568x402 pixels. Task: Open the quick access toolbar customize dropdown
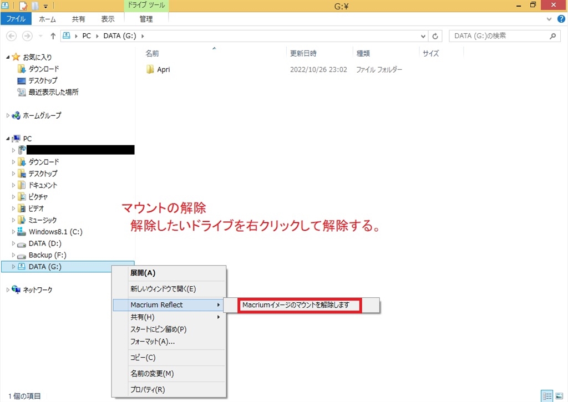[x=45, y=6]
